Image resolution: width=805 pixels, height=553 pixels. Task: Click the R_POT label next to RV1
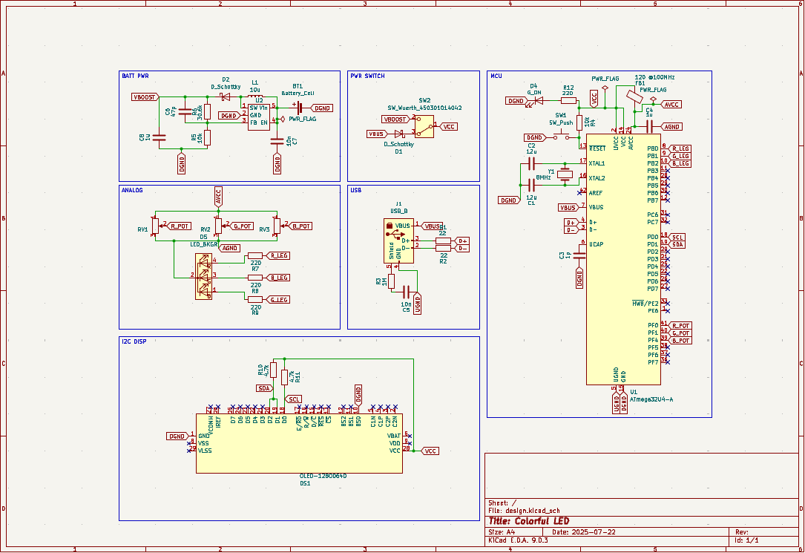pyautogui.click(x=179, y=226)
